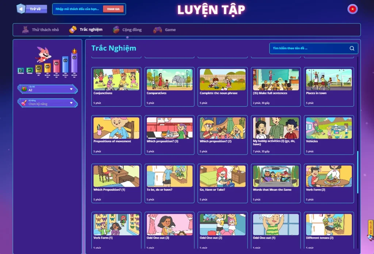Click the Odd One out (1) title
The image size is (374, 254).
[264, 238]
